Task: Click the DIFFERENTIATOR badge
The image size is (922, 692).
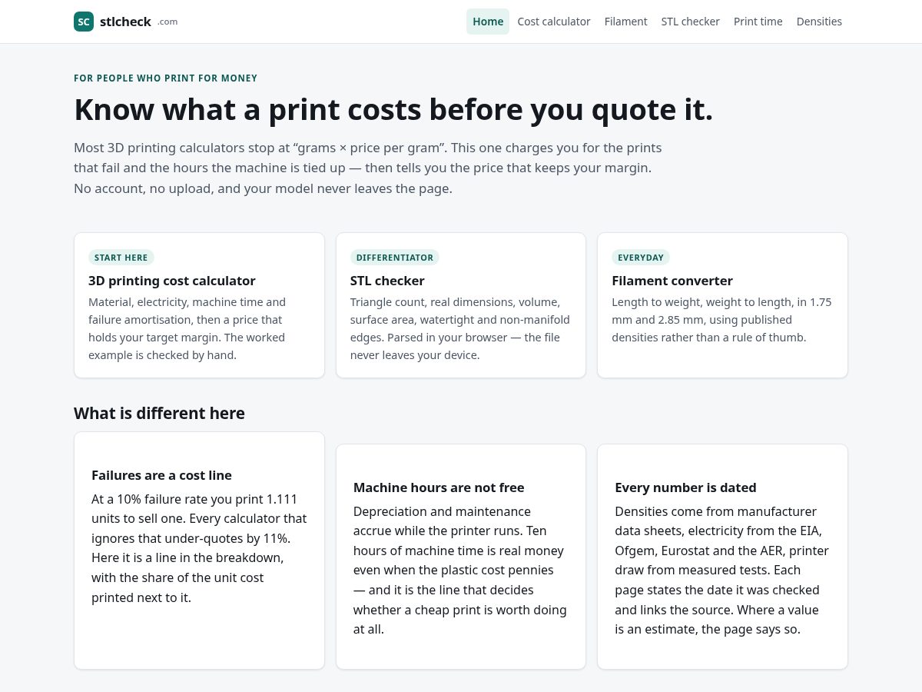Action: click(395, 258)
